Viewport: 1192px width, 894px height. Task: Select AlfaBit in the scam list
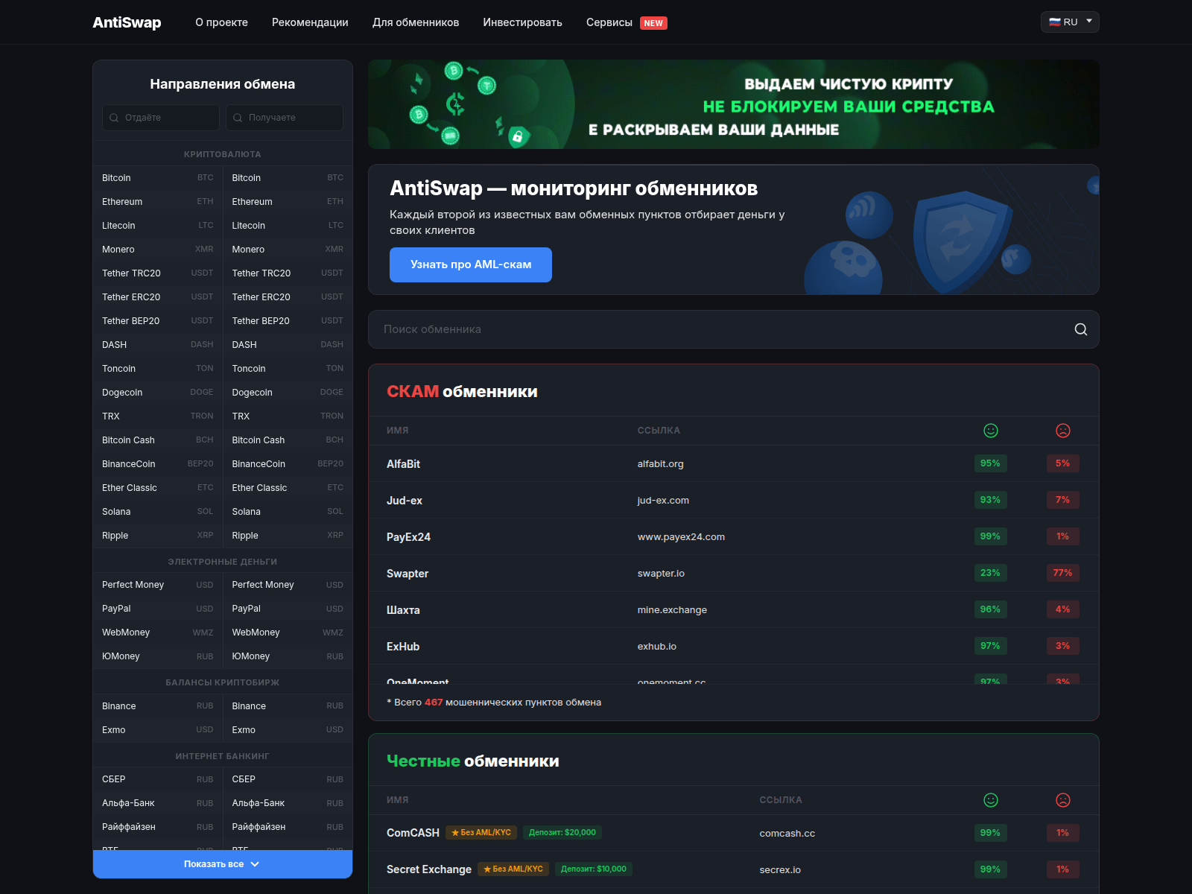click(x=403, y=464)
